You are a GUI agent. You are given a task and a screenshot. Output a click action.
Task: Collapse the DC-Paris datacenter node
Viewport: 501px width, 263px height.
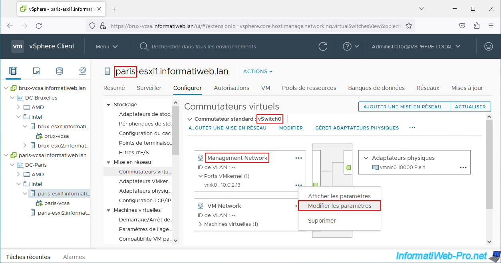pyautogui.click(x=12, y=165)
